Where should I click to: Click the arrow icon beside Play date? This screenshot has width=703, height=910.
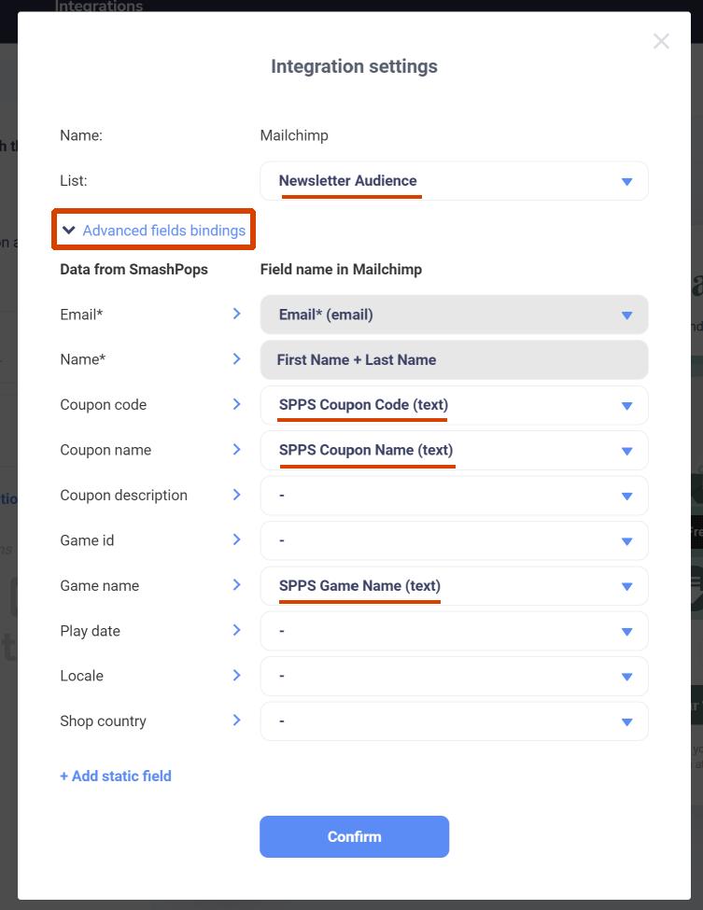point(236,630)
